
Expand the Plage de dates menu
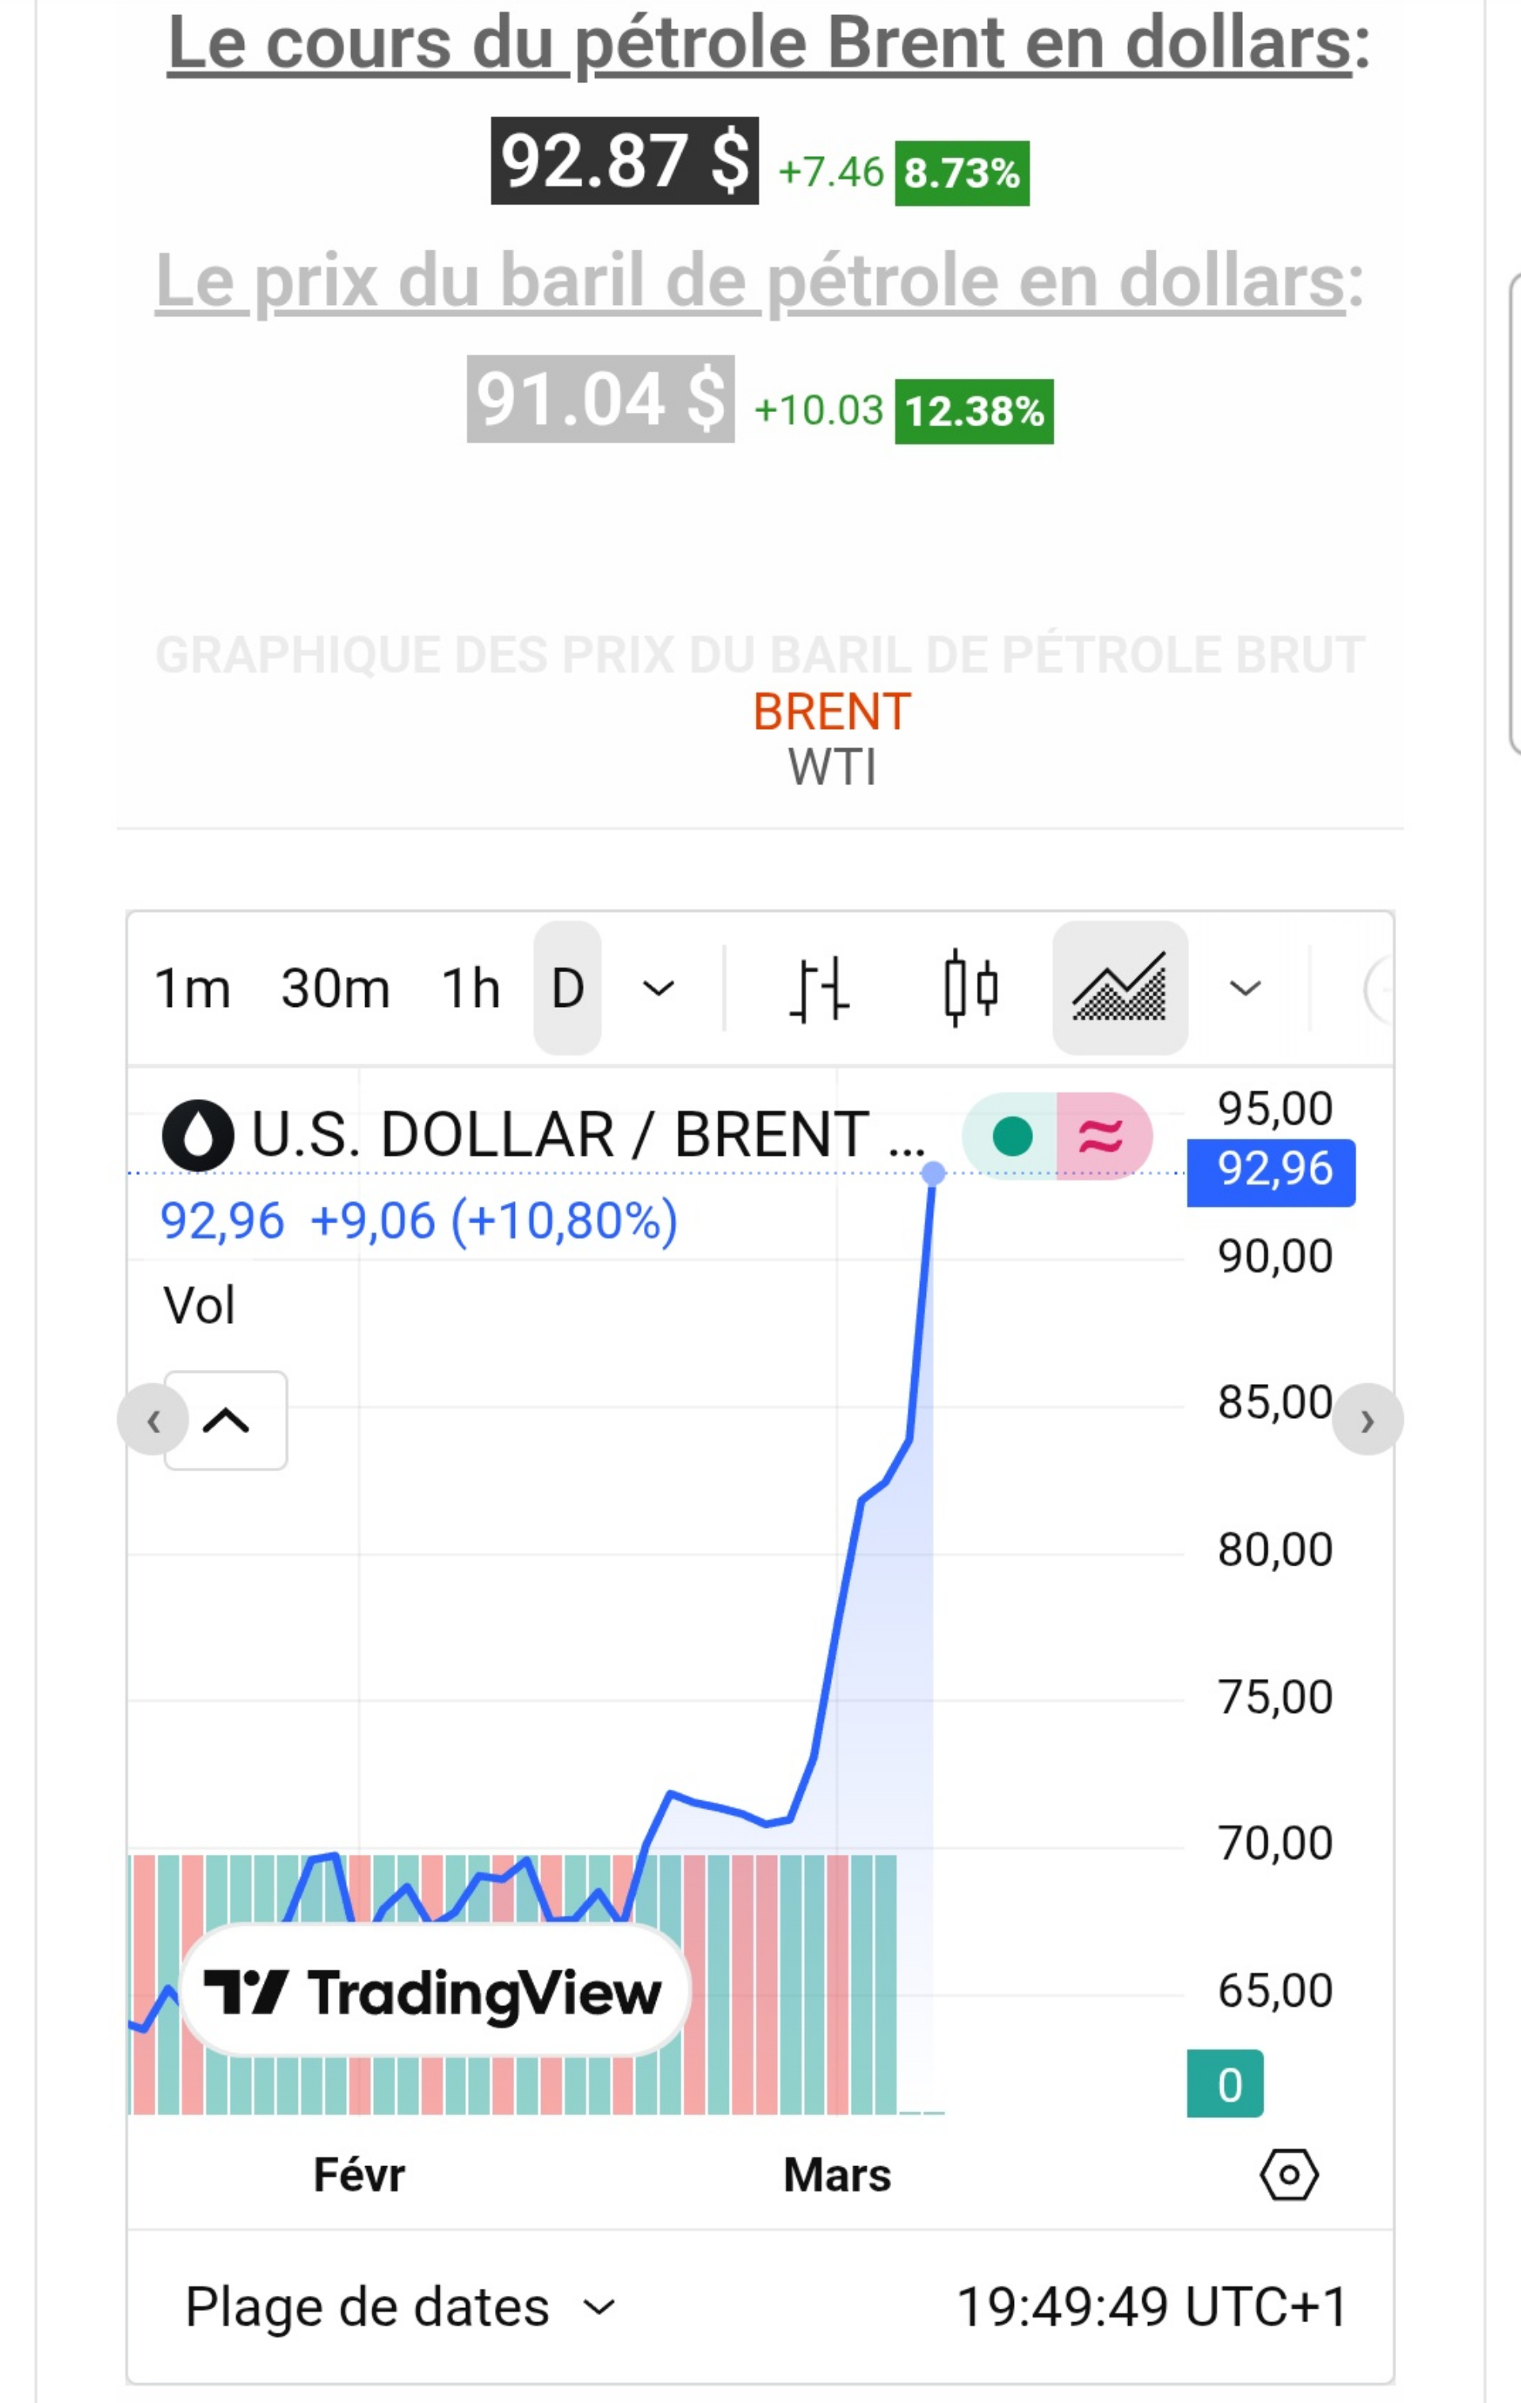pos(399,2307)
